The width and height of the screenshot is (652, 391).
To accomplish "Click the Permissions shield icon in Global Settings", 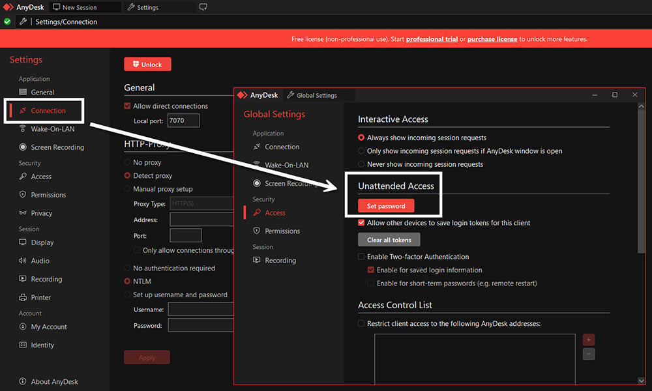I will [256, 231].
